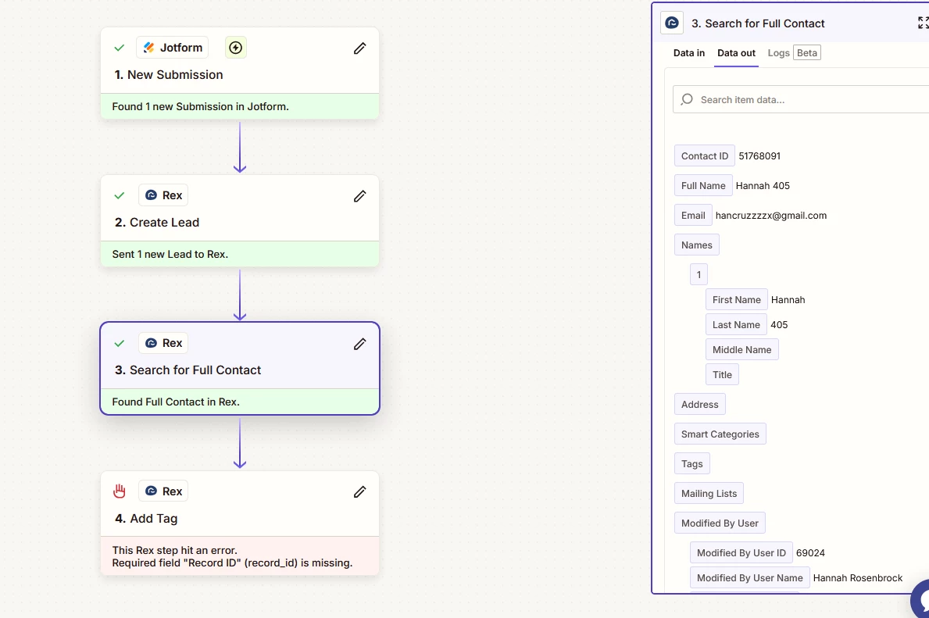Click the email value hancruzzzzx@gmail.com

(771, 215)
